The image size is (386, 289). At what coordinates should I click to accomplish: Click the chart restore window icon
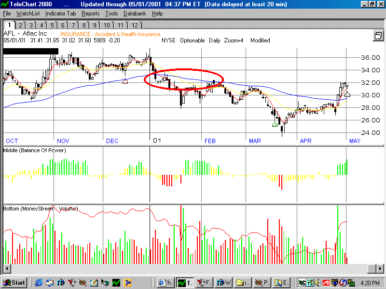click(378, 36)
